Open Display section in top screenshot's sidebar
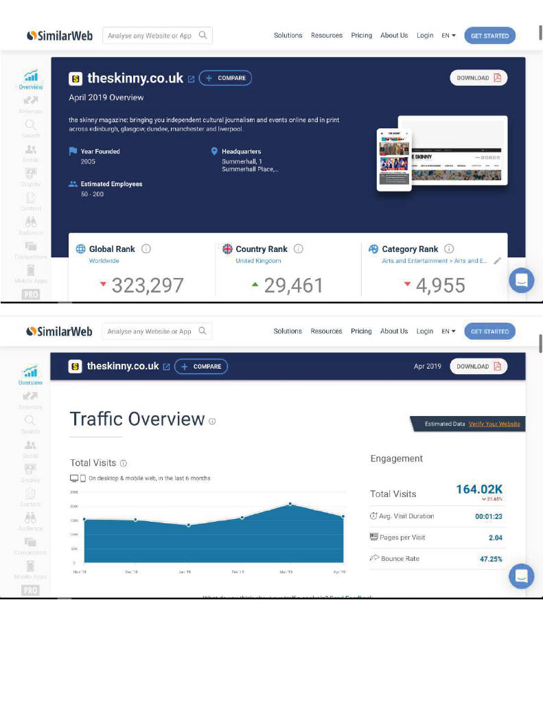The width and height of the screenshot is (543, 703). (x=31, y=177)
